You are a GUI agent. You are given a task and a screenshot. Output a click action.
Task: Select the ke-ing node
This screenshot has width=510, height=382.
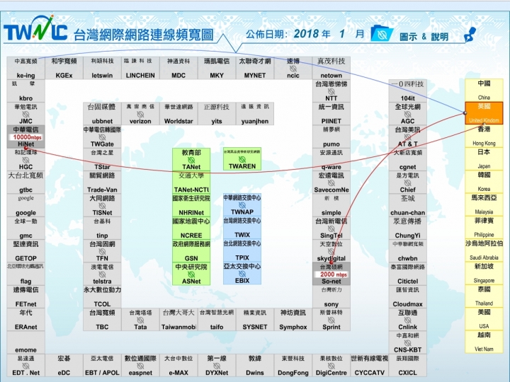click(26, 68)
